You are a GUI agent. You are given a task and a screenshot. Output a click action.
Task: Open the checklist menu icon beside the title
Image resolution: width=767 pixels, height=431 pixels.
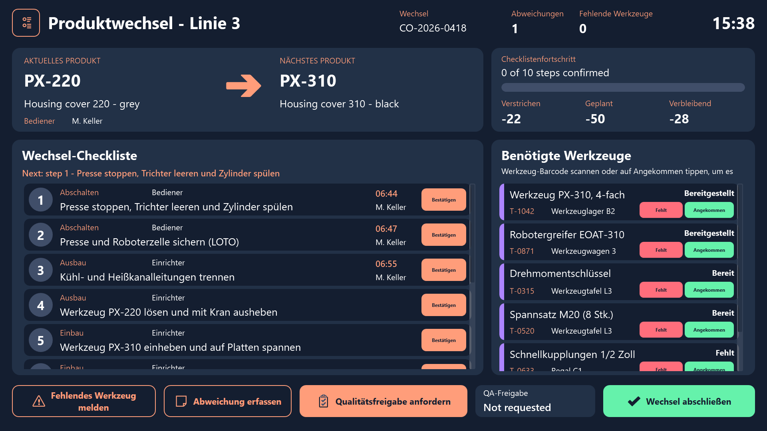26,23
